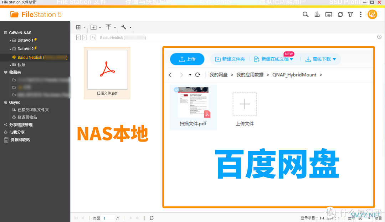Go to first page pager icon
The width and height of the screenshot is (385, 222).
point(76,218)
